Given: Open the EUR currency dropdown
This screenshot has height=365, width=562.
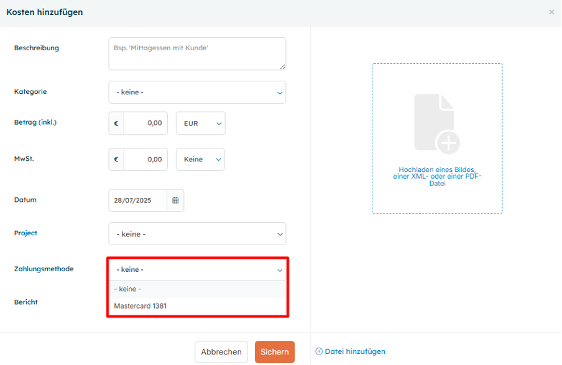Looking at the screenshot, I should click(200, 124).
